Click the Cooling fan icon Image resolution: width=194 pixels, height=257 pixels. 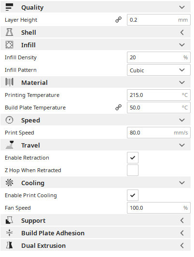point(9,183)
